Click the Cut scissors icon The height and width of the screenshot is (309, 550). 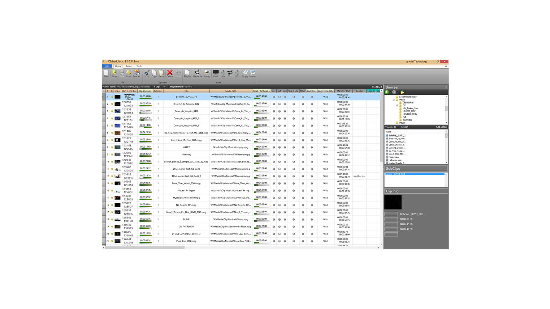coord(147,73)
